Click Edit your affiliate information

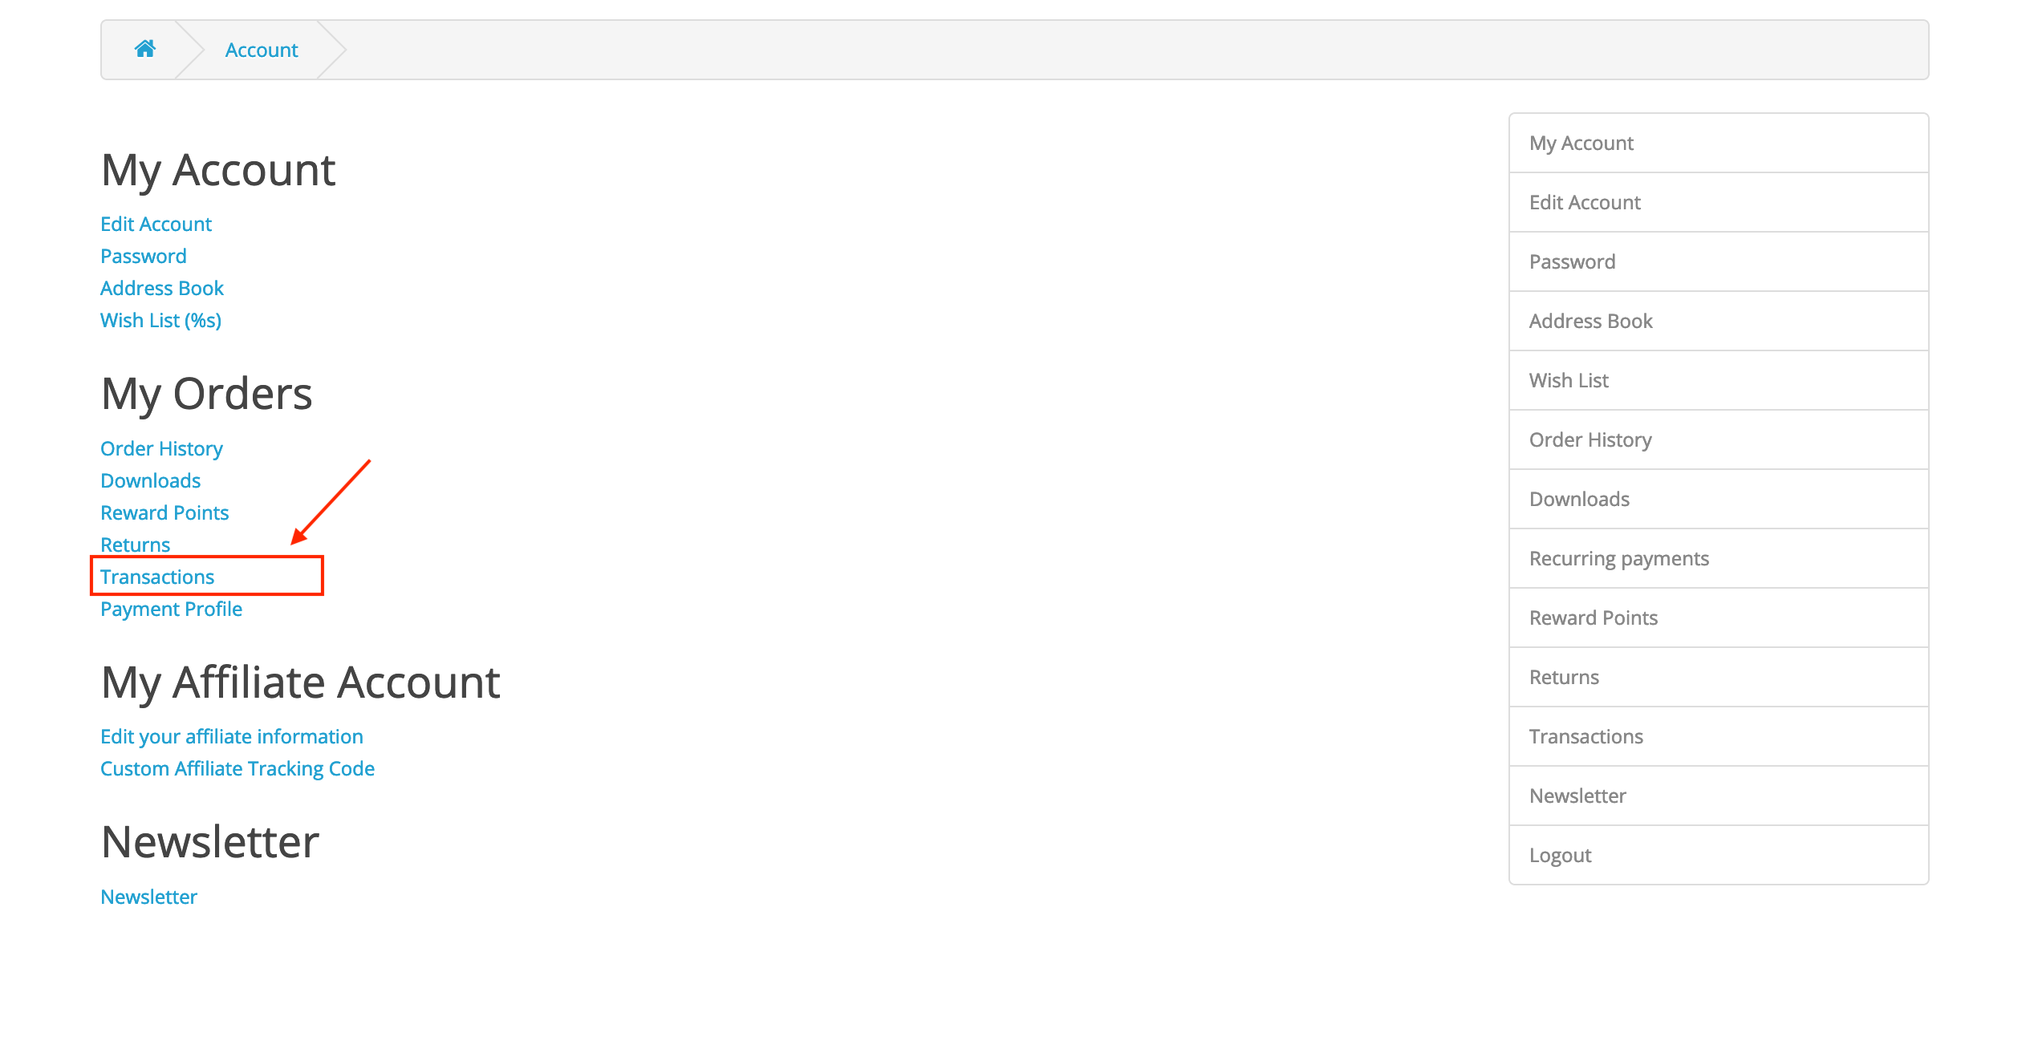[232, 736]
